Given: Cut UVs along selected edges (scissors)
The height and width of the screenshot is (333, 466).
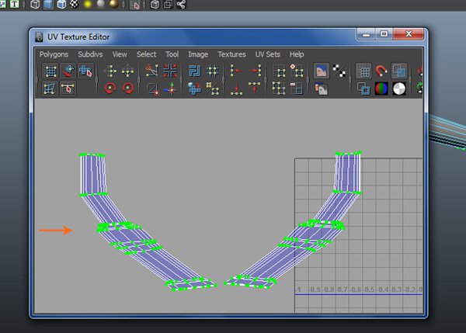Looking at the screenshot, I should point(152,71).
